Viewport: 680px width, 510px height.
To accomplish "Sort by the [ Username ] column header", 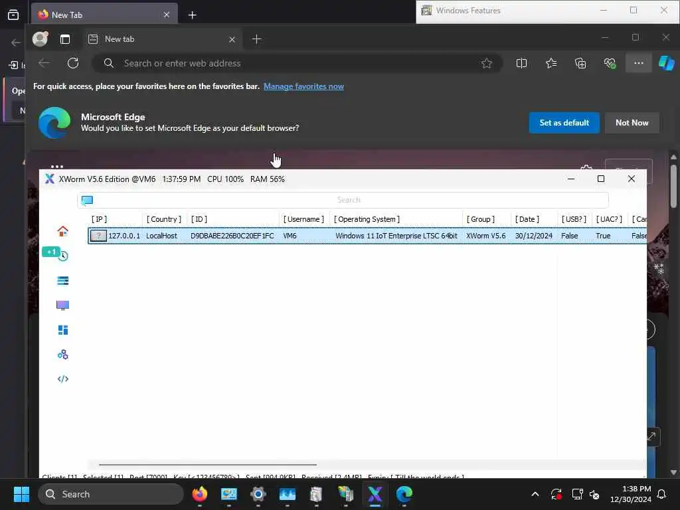I will [x=303, y=219].
